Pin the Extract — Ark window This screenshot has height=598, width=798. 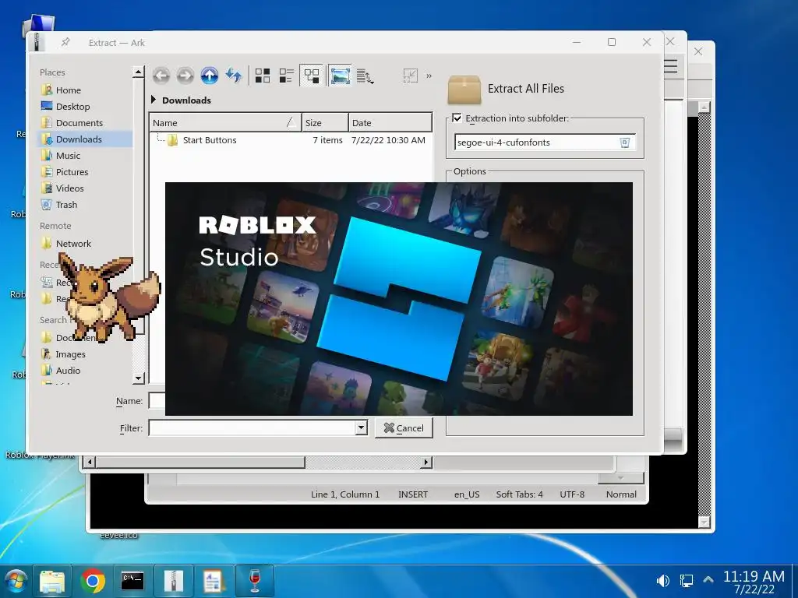coord(65,42)
